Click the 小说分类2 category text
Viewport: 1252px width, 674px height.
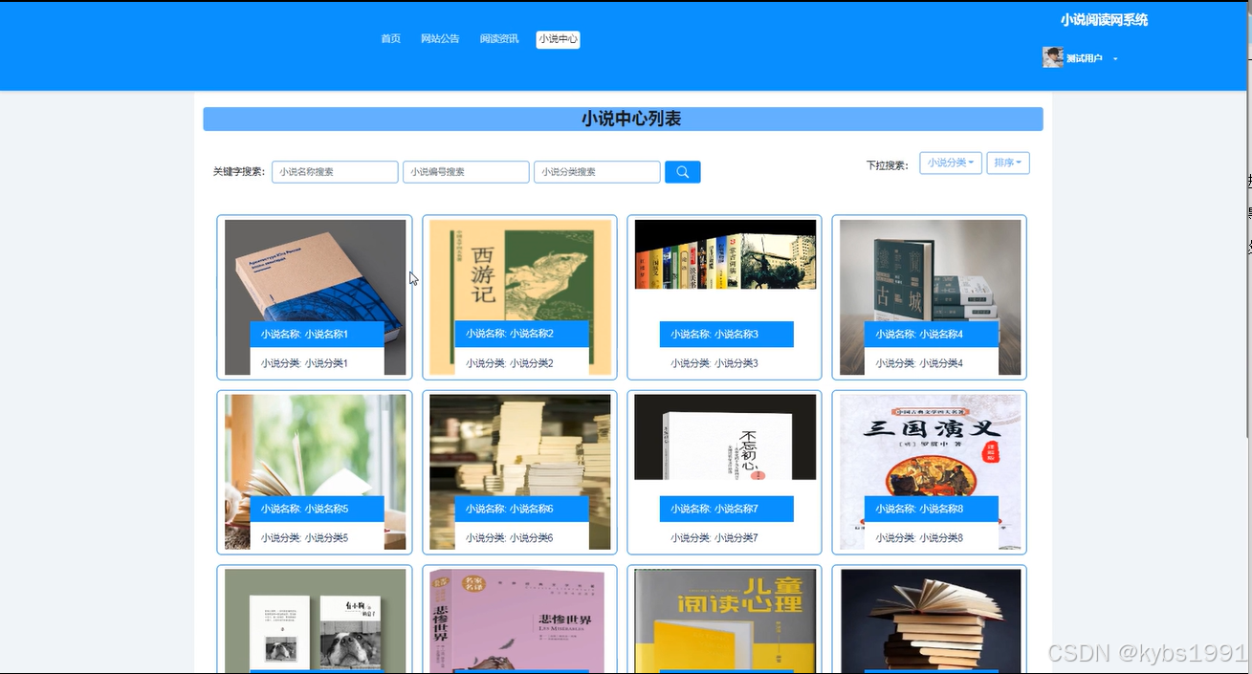[x=510, y=363]
